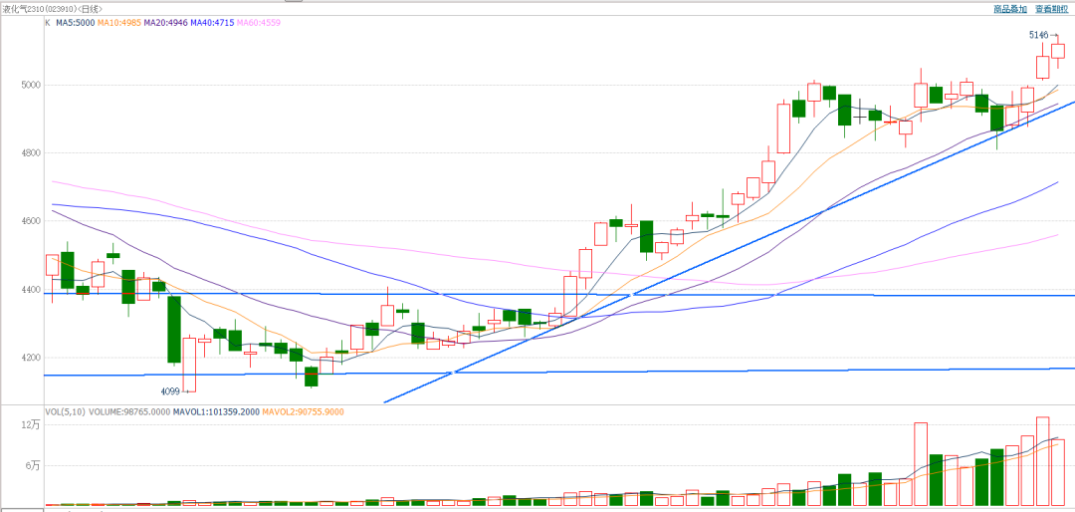
Task: Click the 查看期权 link
Action: coord(1053,8)
